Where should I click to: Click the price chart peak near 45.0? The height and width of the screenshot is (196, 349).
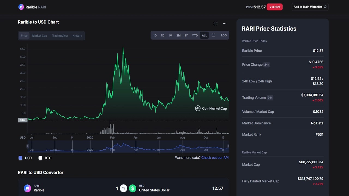click(123, 48)
